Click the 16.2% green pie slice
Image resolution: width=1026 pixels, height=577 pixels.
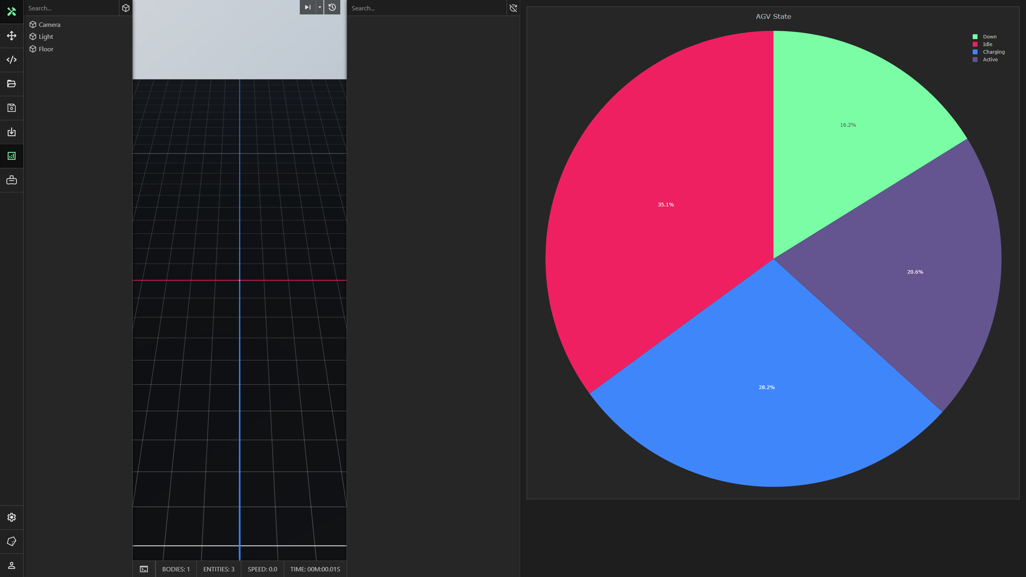[848, 125]
